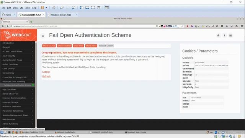Open the WebGoat mail icon
245x138 pixels.
230,36
